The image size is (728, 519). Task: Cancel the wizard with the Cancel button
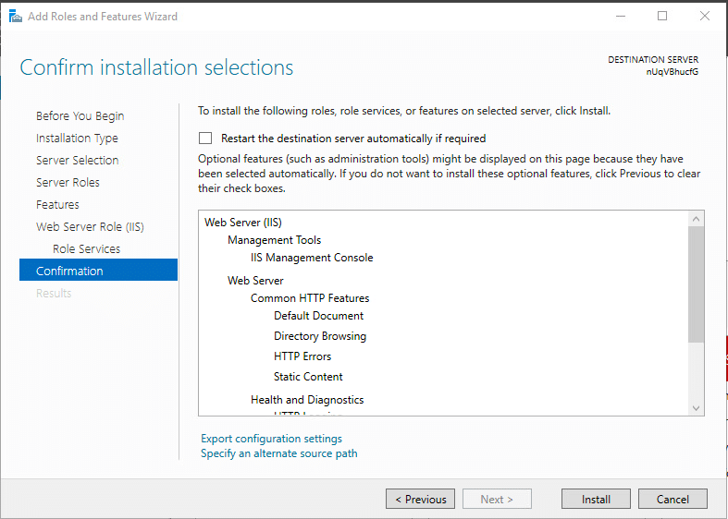[672, 500]
